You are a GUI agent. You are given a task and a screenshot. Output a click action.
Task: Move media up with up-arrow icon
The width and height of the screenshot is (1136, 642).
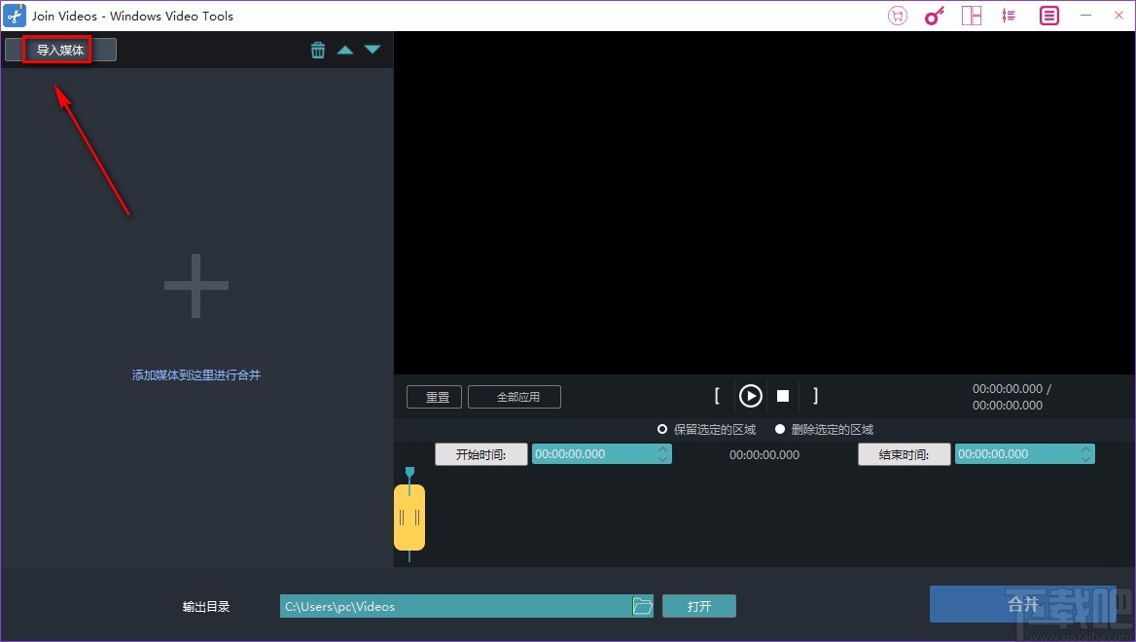point(345,49)
